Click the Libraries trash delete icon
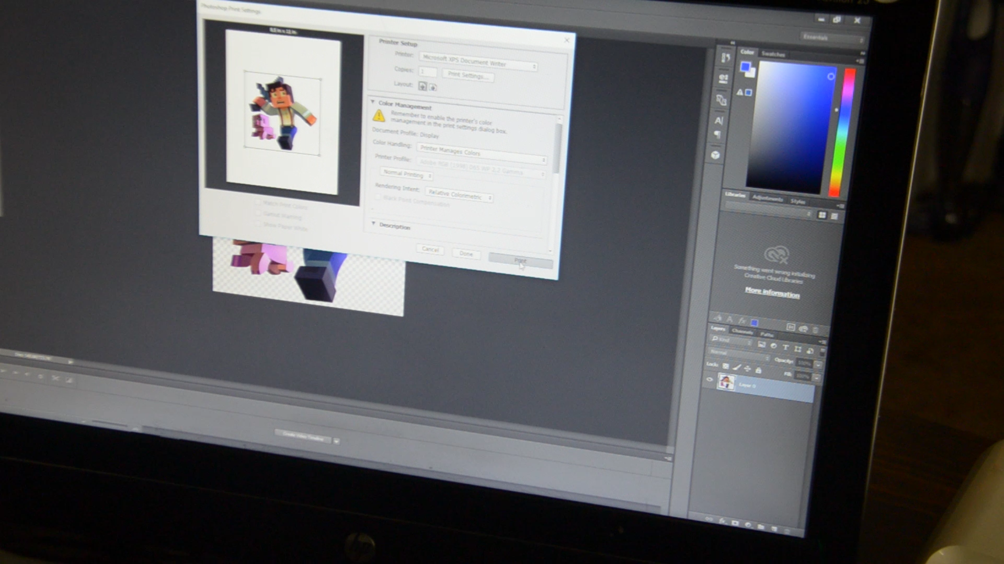This screenshot has width=1004, height=564. click(815, 330)
